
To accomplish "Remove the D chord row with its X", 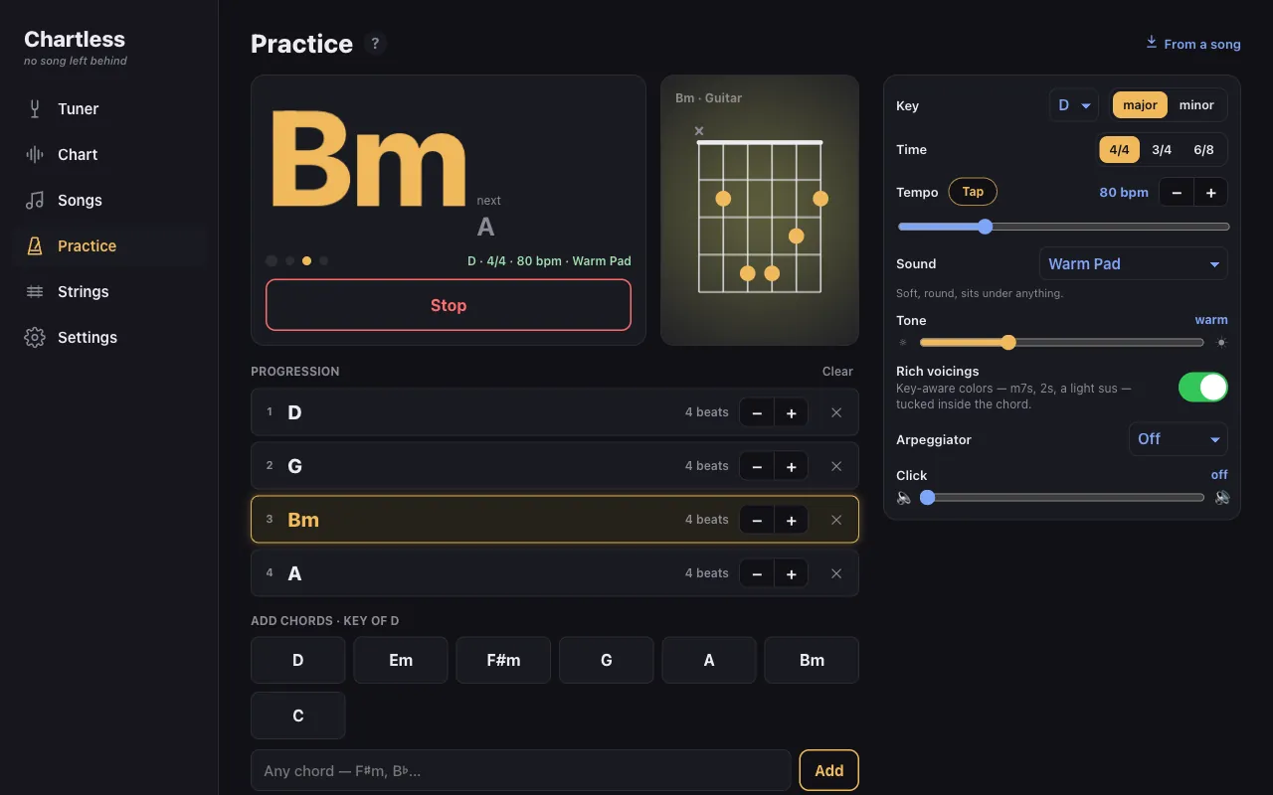I will coord(836,412).
